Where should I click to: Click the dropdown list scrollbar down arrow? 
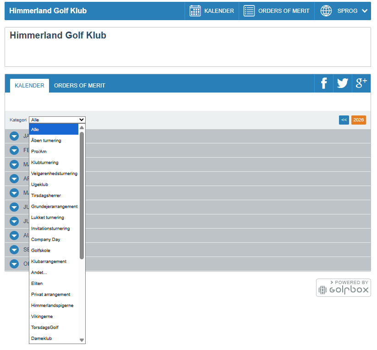[x=82, y=340]
